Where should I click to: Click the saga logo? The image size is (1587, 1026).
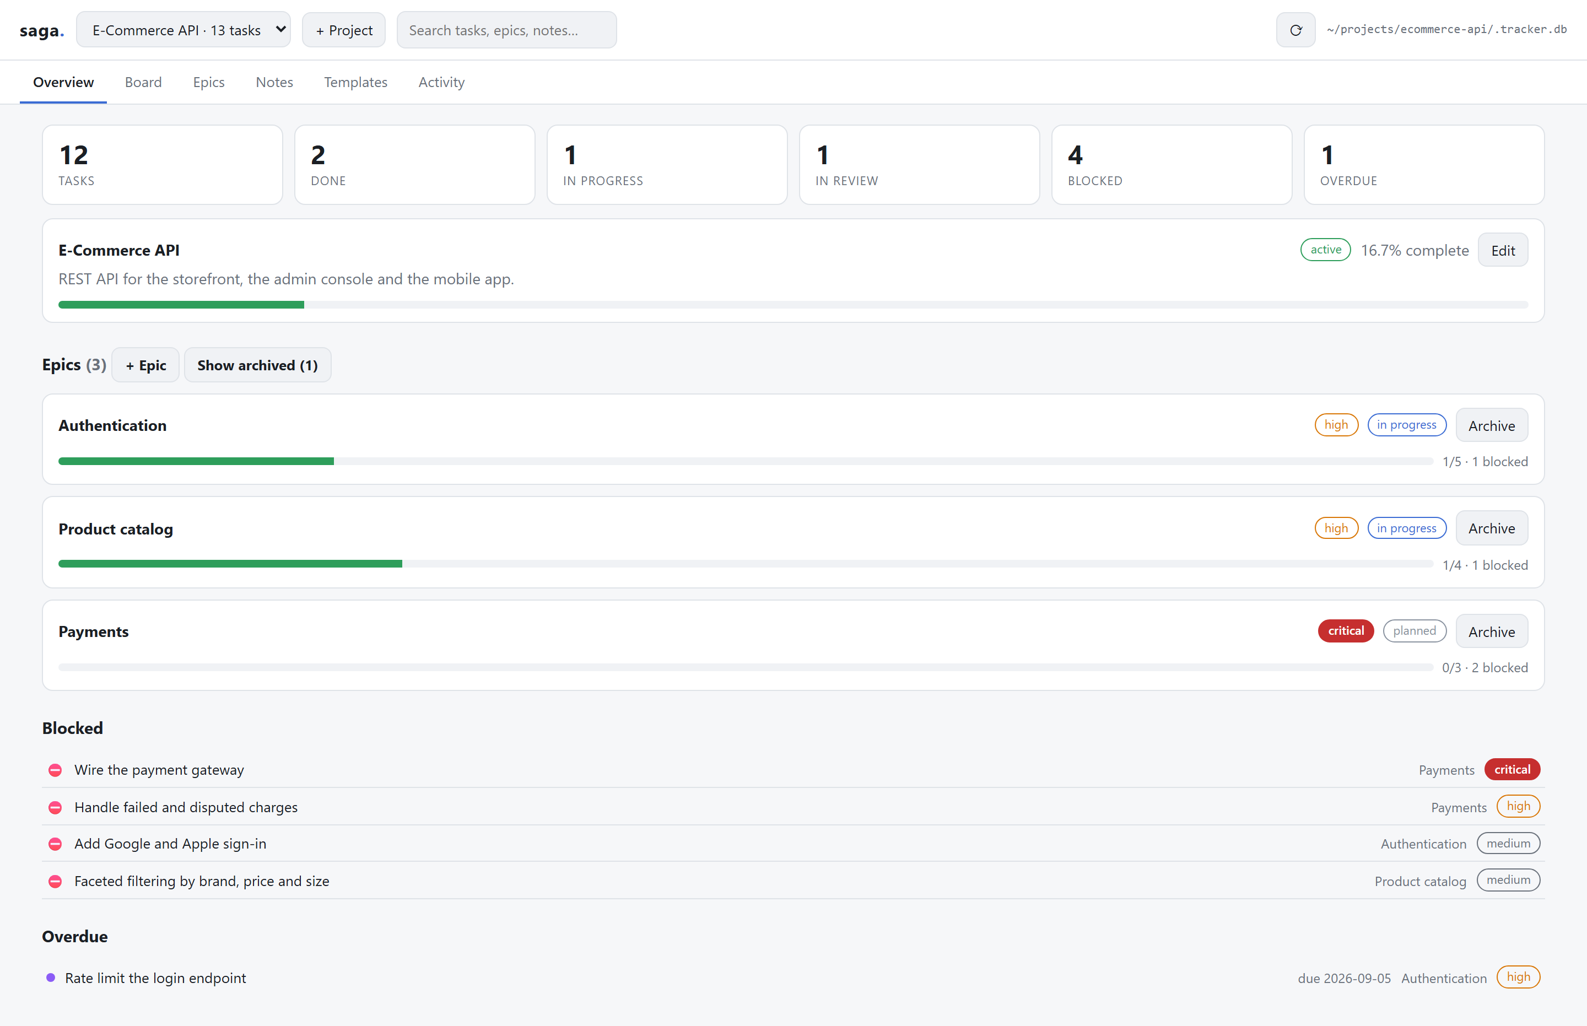pos(42,31)
